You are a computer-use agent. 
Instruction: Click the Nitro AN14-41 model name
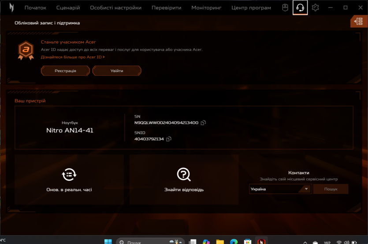70,130
